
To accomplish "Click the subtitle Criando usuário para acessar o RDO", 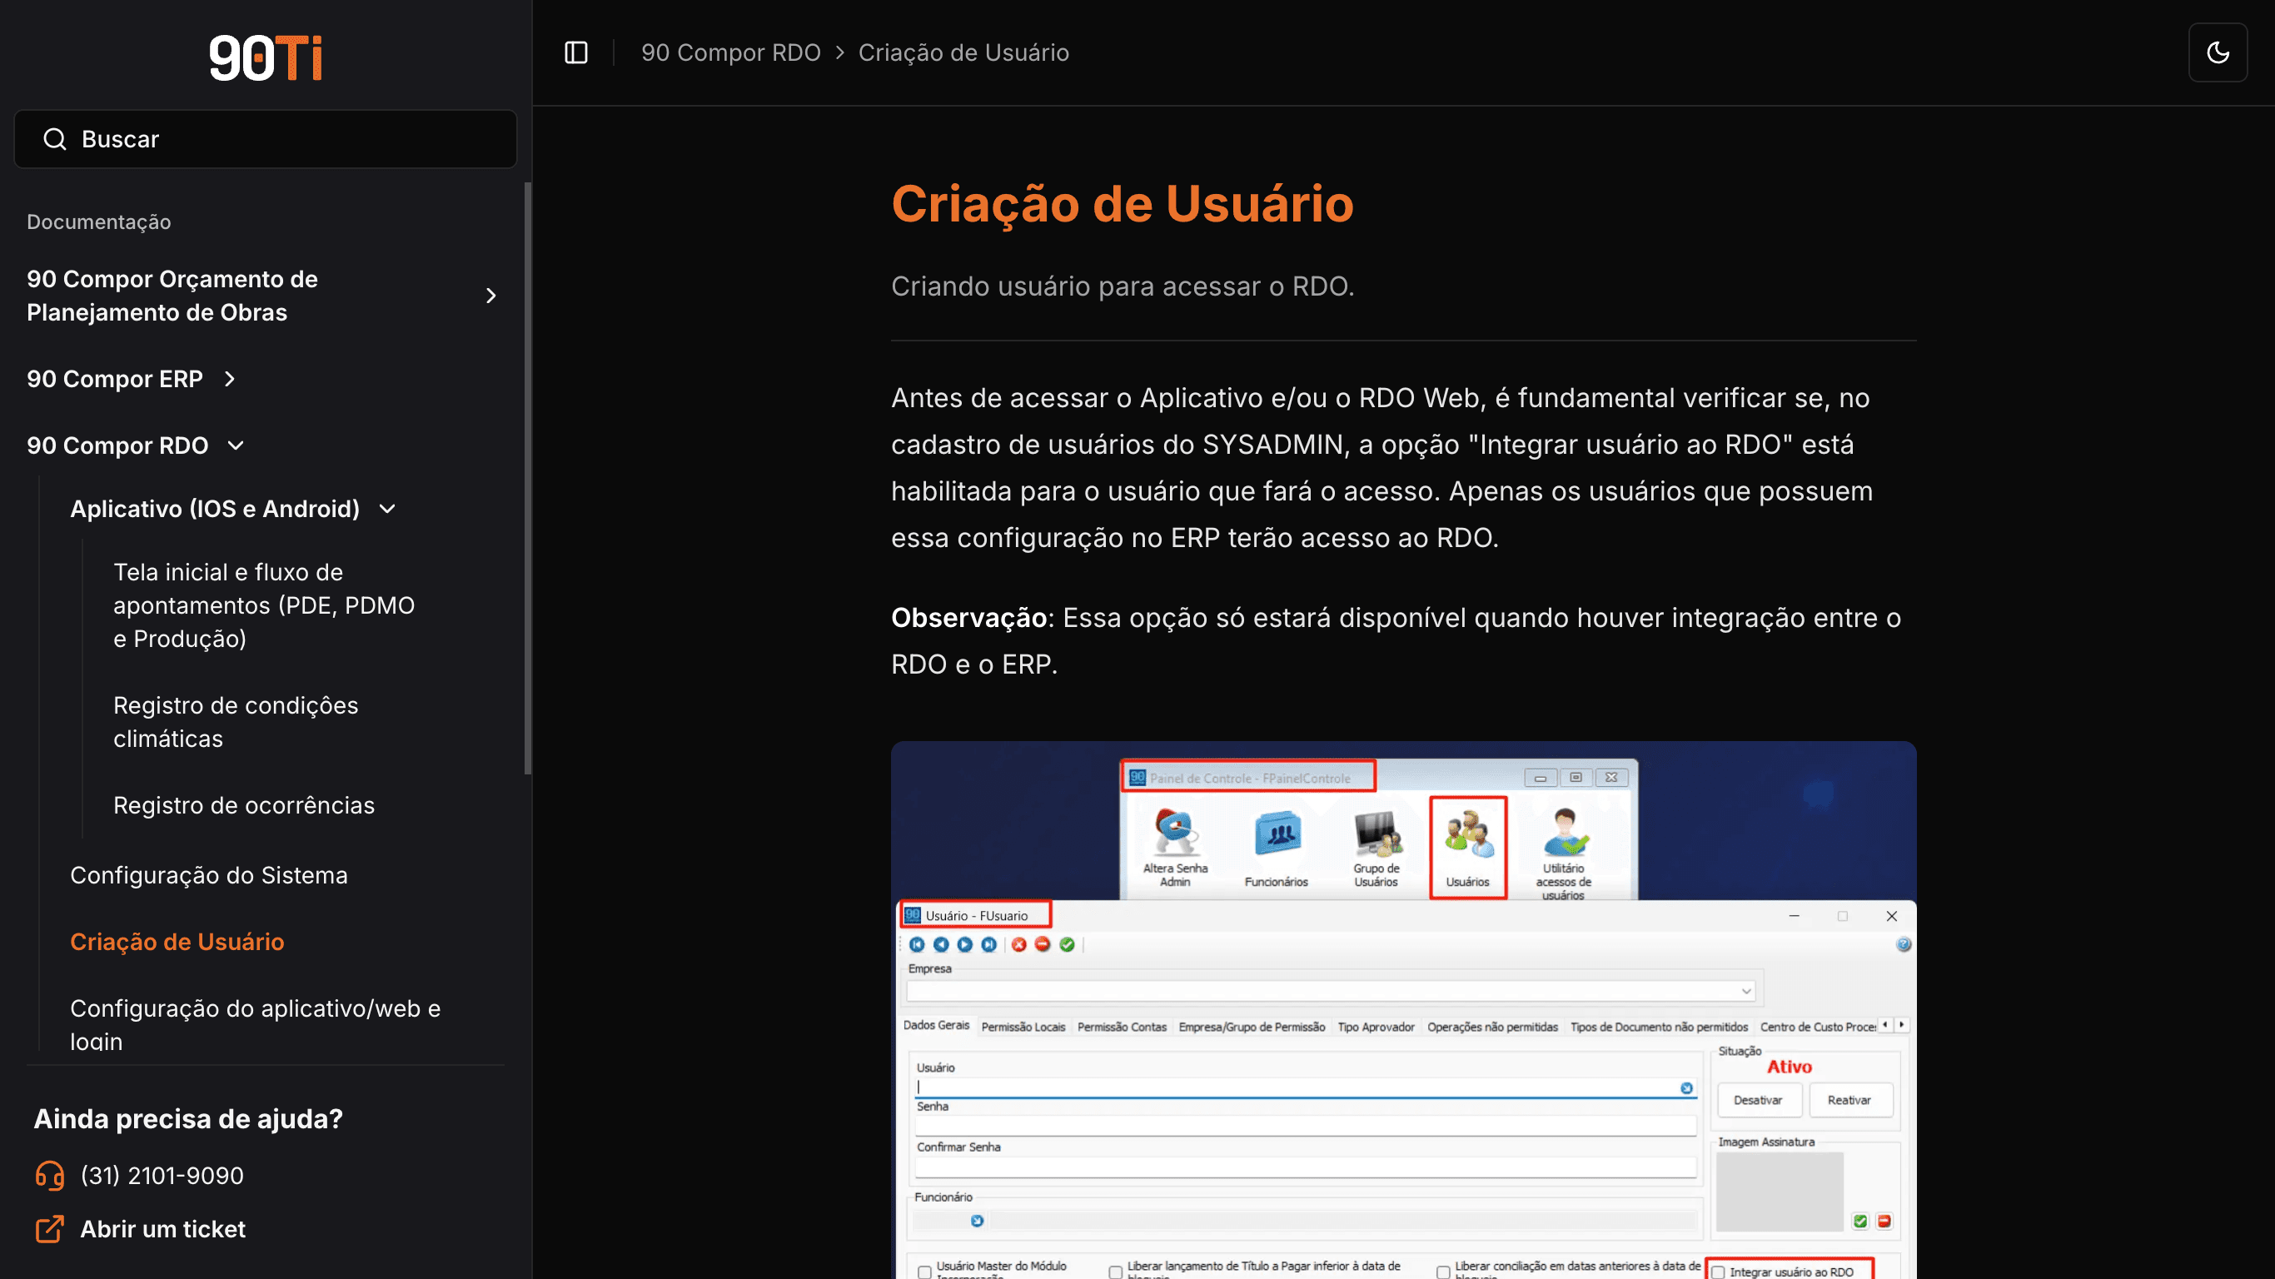I will (x=1123, y=286).
